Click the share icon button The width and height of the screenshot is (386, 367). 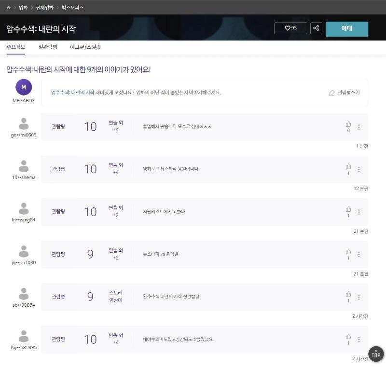click(x=316, y=28)
